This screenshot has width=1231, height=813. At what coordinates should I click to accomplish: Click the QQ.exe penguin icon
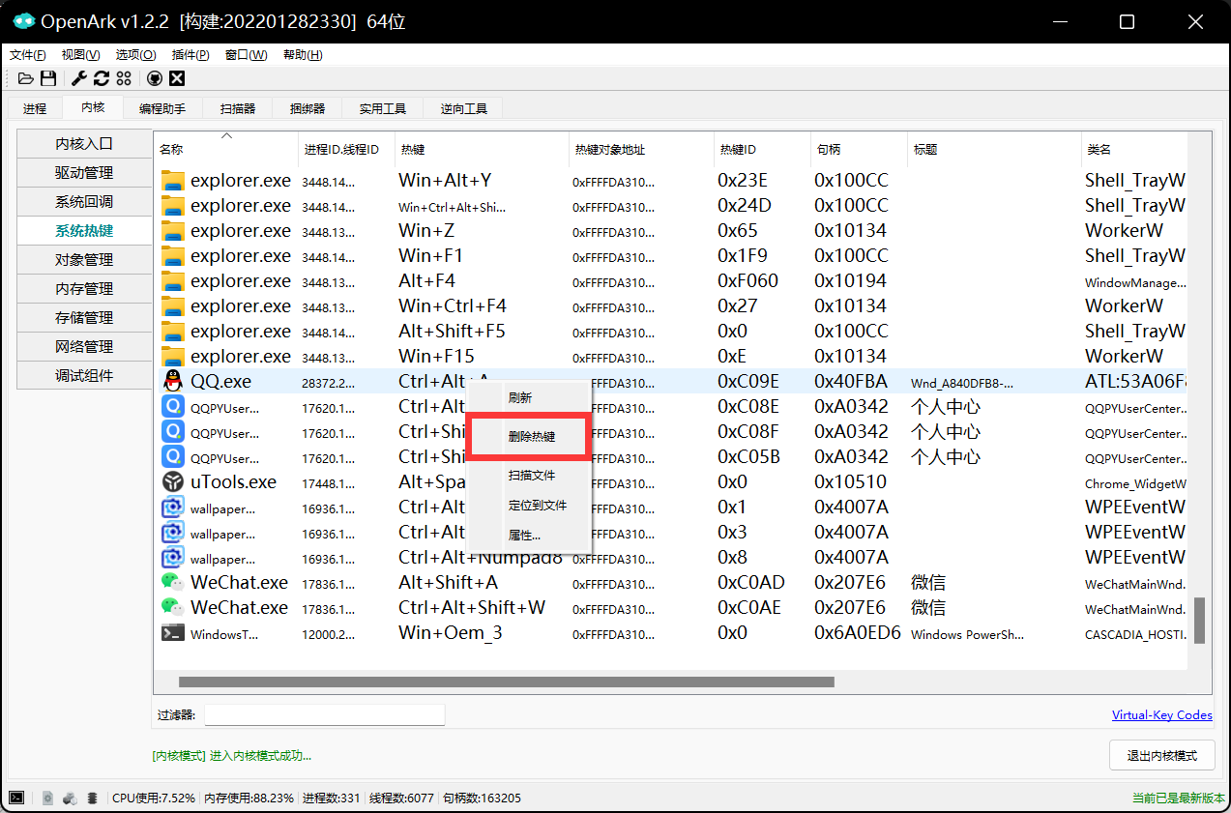click(172, 381)
